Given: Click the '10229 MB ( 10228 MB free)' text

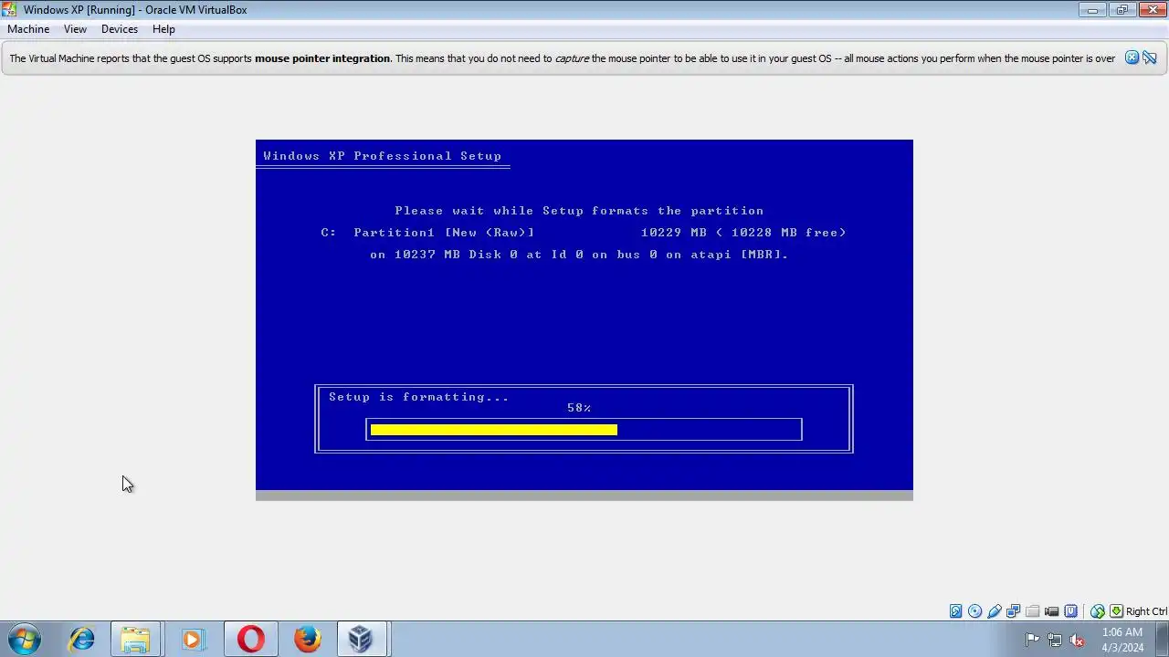Looking at the screenshot, I should pyautogui.click(x=743, y=233).
